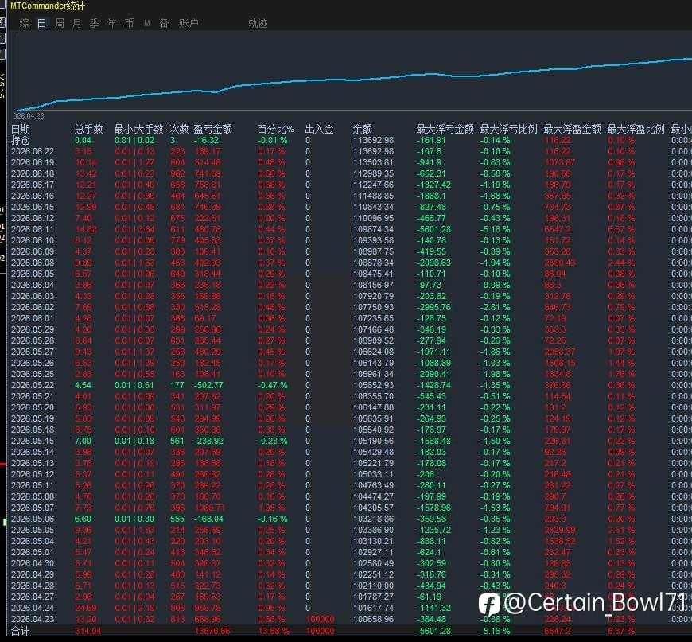Sort by the 百分比% column header

point(276,129)
